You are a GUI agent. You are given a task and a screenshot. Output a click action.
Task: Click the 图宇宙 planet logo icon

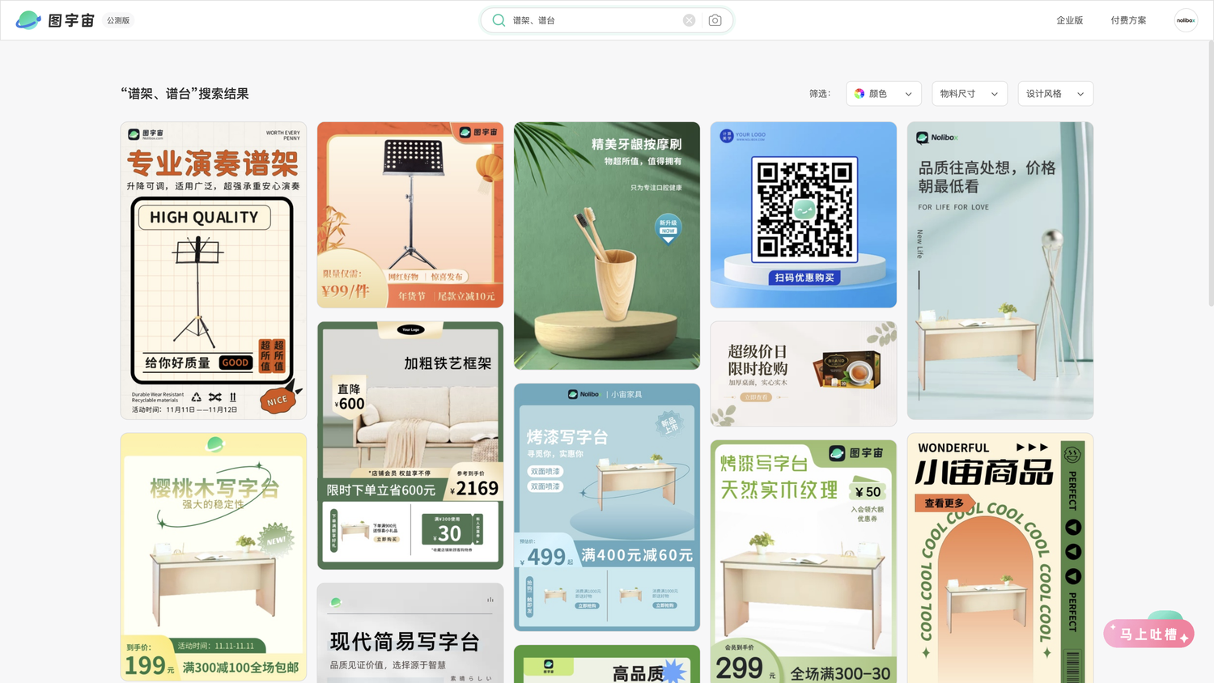tap(28, 20)
